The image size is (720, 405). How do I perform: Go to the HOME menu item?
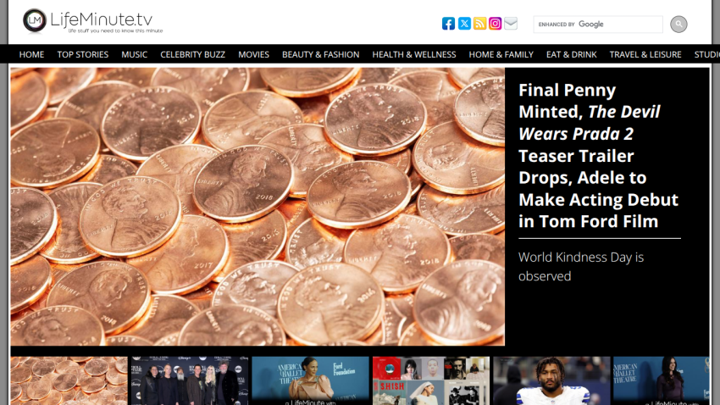point(31,54)
